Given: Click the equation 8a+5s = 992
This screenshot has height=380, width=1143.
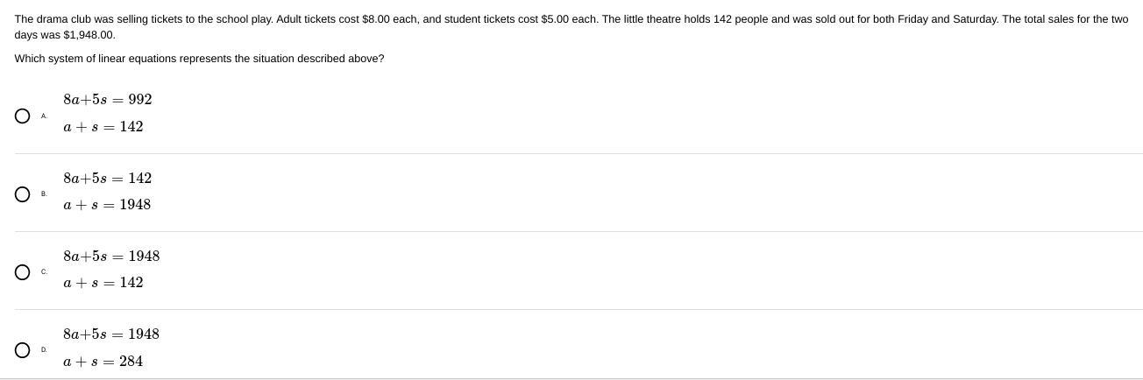Looking at the screenshot, I should (107, 100).
